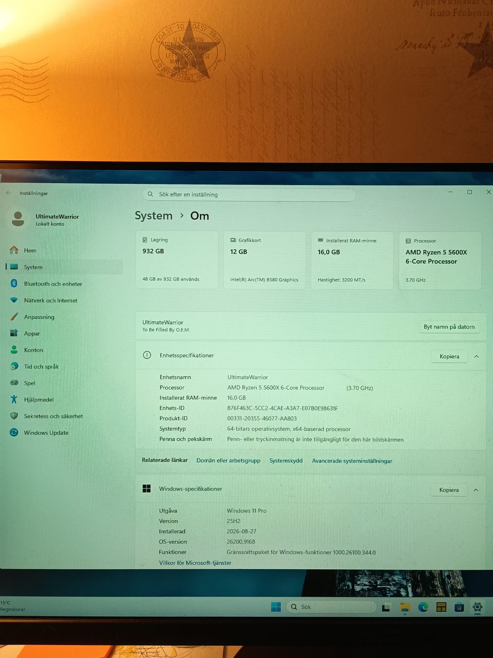Image resolution: width=493 pixels, height=658 pixels.
Task: Click the Utgåva value Windows 11 Pro
Action: pos(246,511)
